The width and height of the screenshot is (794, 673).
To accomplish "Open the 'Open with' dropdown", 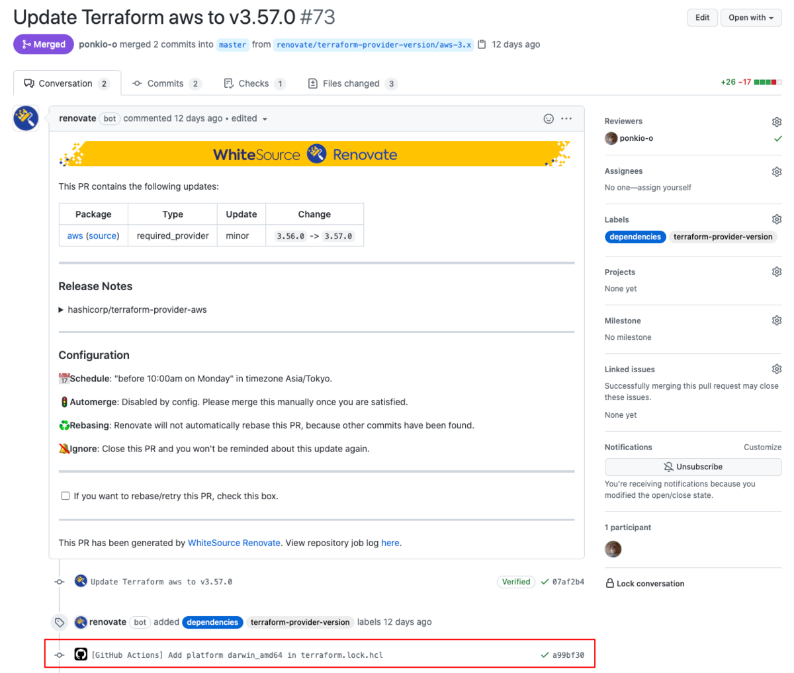I will click(751, 18).
